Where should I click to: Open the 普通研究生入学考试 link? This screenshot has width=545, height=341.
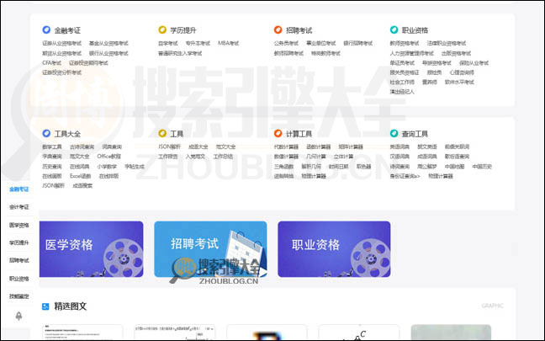pyautogui.click(x=180, y=53)
